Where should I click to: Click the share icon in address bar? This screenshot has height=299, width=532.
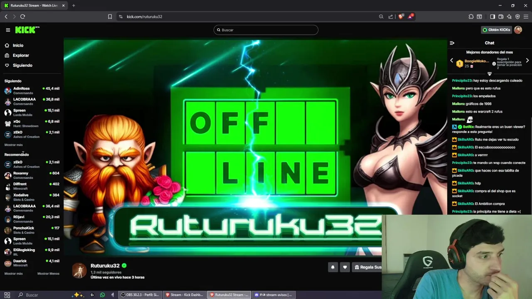pyautogui.click(x=391, y=17)
